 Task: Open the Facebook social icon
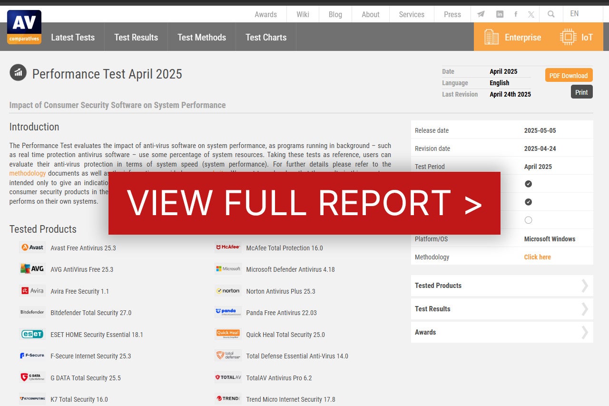(x=516, y=14)
